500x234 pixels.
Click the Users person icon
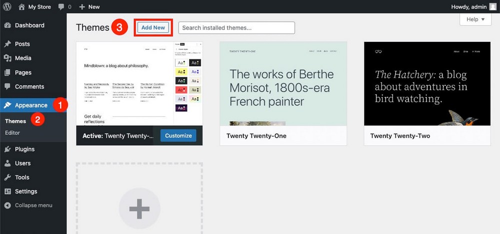7,163
